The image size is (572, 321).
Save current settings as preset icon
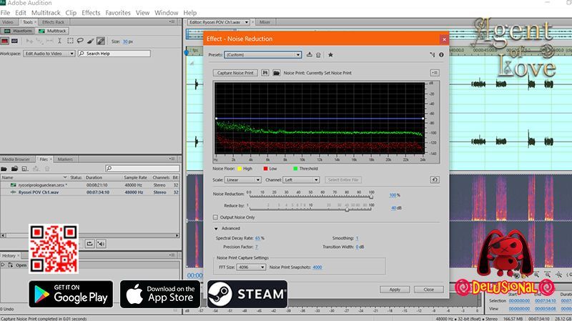pyautogui.click(x=310, y=55)
